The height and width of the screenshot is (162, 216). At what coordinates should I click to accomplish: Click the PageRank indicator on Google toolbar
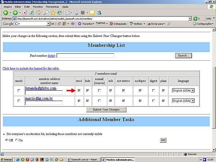click(x=101, y=23)
